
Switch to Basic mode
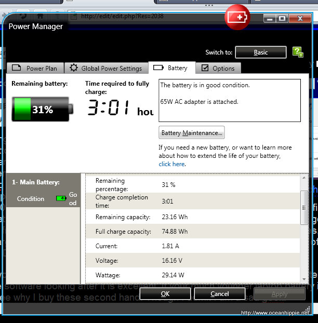260,52
